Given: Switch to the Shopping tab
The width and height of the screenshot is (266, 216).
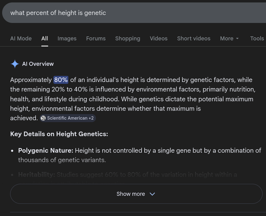Looking at the screenshot, I should 127,39.
